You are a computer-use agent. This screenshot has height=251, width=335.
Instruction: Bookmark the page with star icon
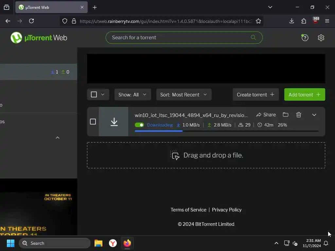click(x=258, y=21)
